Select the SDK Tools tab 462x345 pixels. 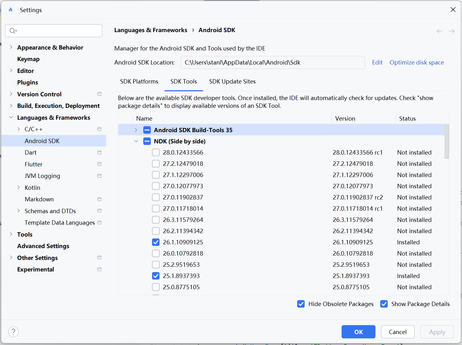(184, 82)
